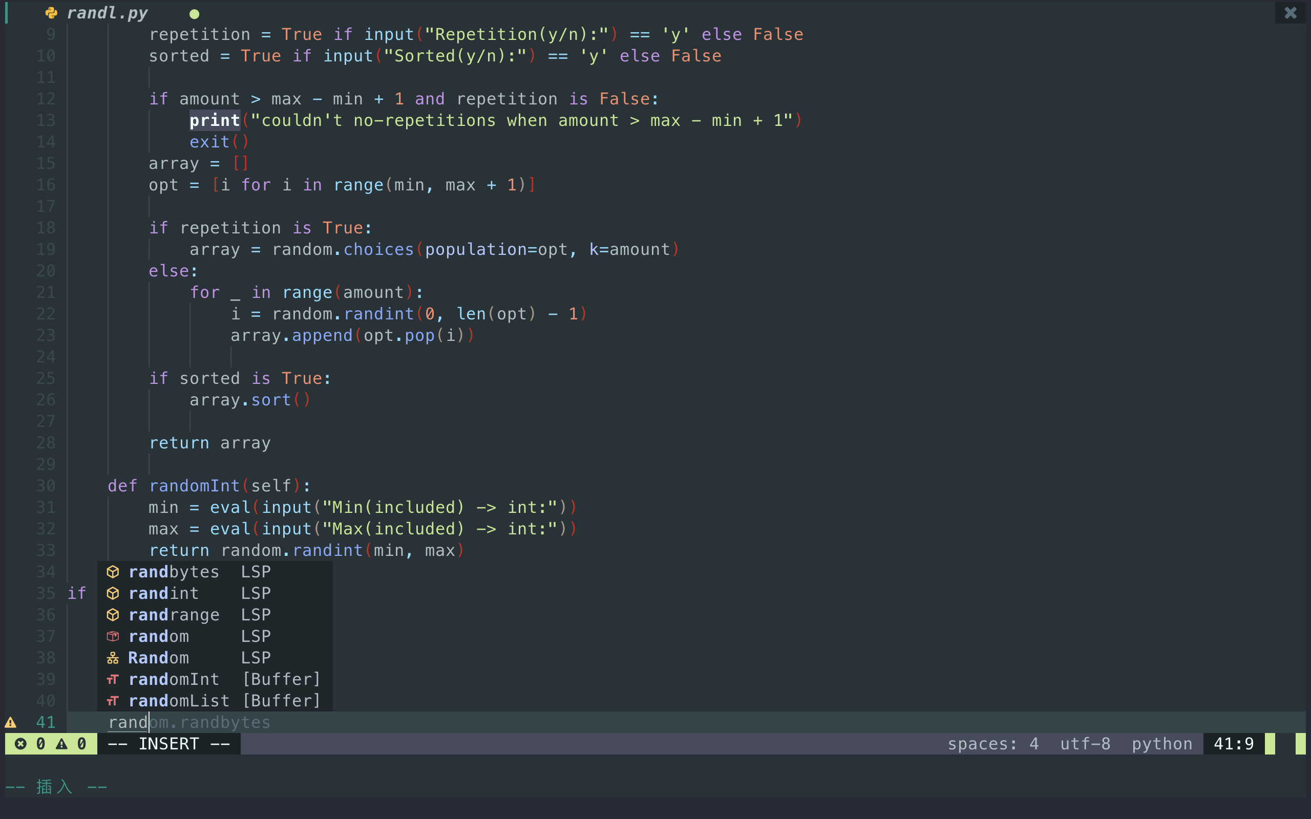Click the error count icon in statusline

click(x=20, y=744)
